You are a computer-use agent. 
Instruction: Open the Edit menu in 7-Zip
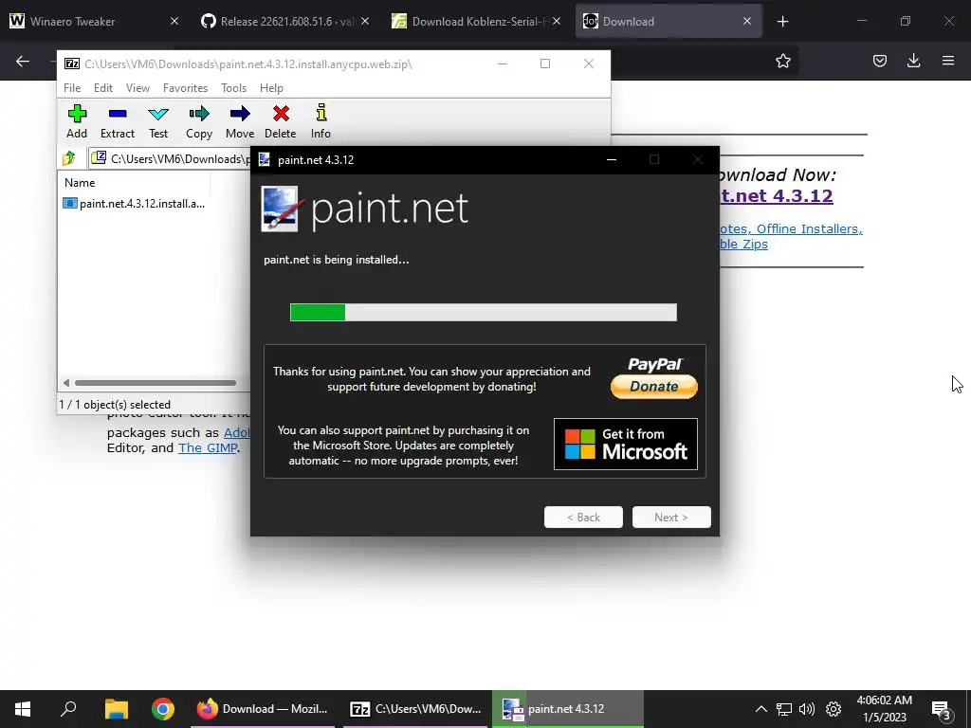coord(102,88)
